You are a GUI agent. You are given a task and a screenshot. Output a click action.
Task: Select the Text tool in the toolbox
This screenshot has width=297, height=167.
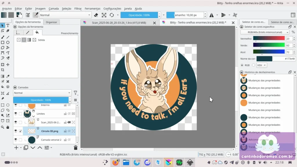pos(8,26)
